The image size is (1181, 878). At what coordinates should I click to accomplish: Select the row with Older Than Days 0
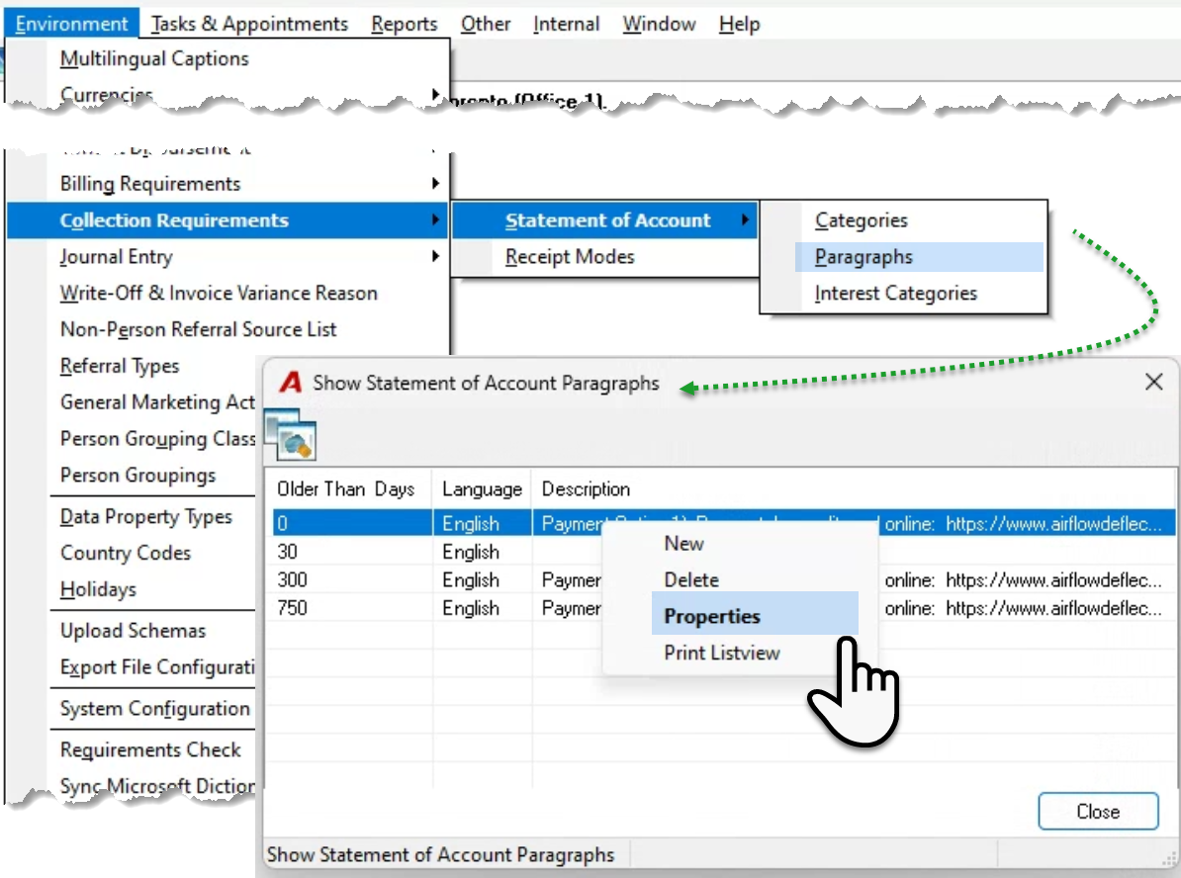(723, 523)
